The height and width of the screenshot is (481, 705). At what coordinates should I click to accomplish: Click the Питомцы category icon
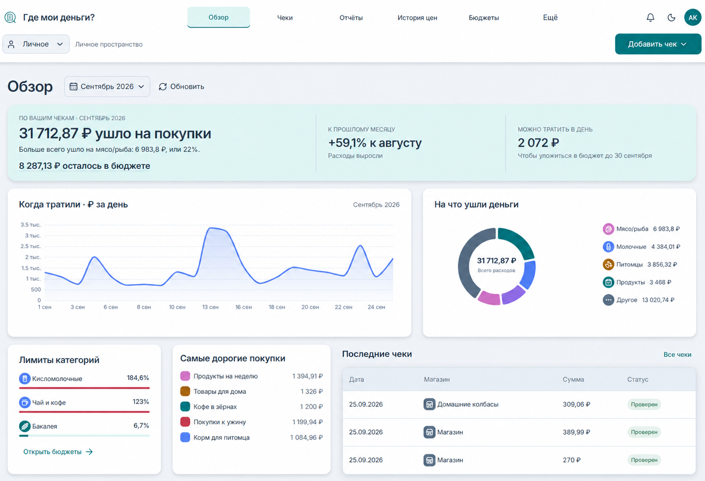(x=608, y=265)
